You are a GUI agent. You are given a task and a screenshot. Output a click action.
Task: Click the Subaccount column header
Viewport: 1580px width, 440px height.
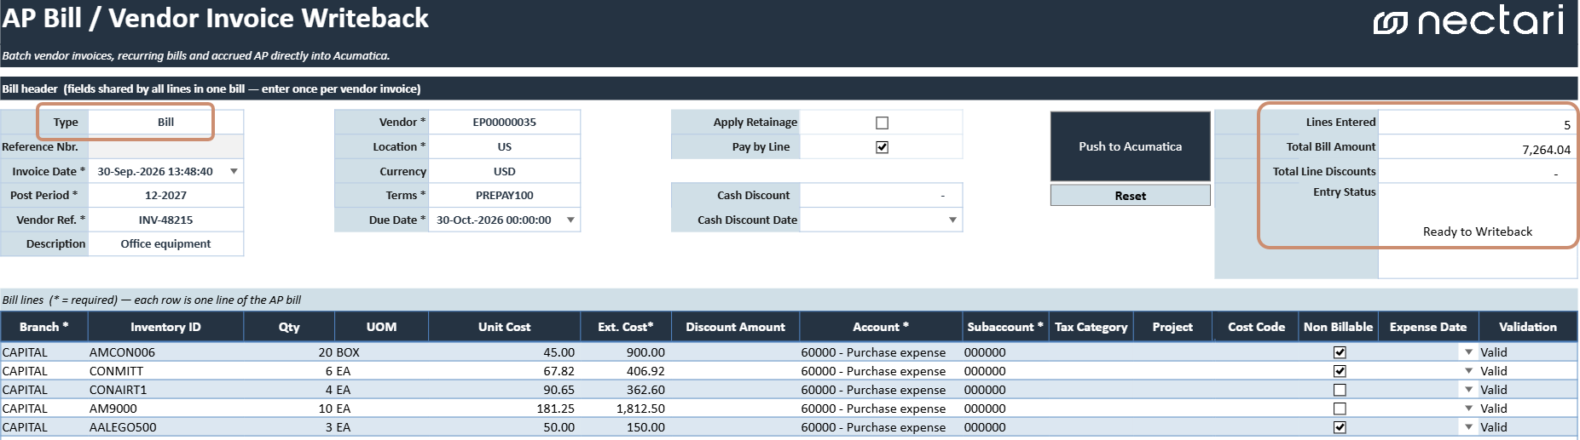pyautogui.click(x=1005, y=327)
